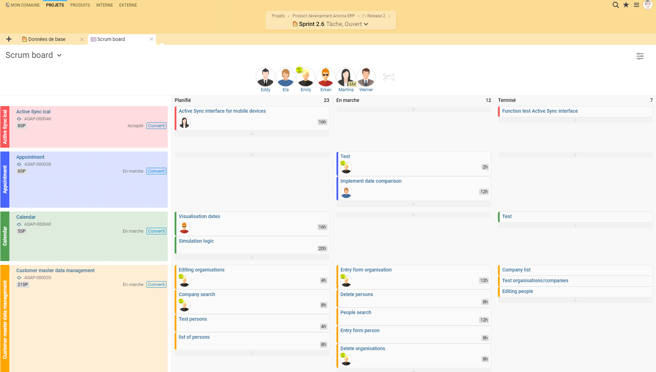The image size is (656, 372).
Task: Open Test organisations/companies task
Action: point(575,281)
